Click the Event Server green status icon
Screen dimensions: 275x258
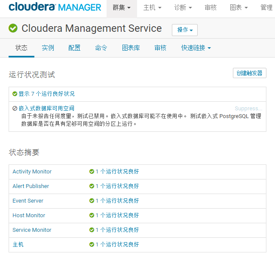[92, 200]
